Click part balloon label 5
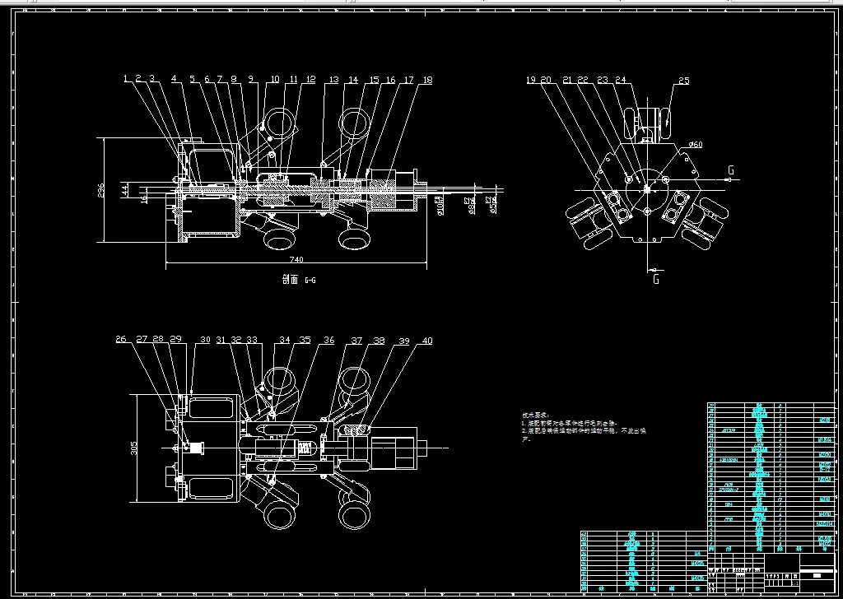Viewport: 843px width, 599px height. coord(193,80)
